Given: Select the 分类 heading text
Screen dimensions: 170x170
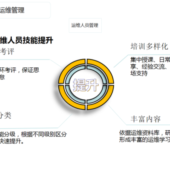Looking at the screenshot, I should (x=6, y=115).
